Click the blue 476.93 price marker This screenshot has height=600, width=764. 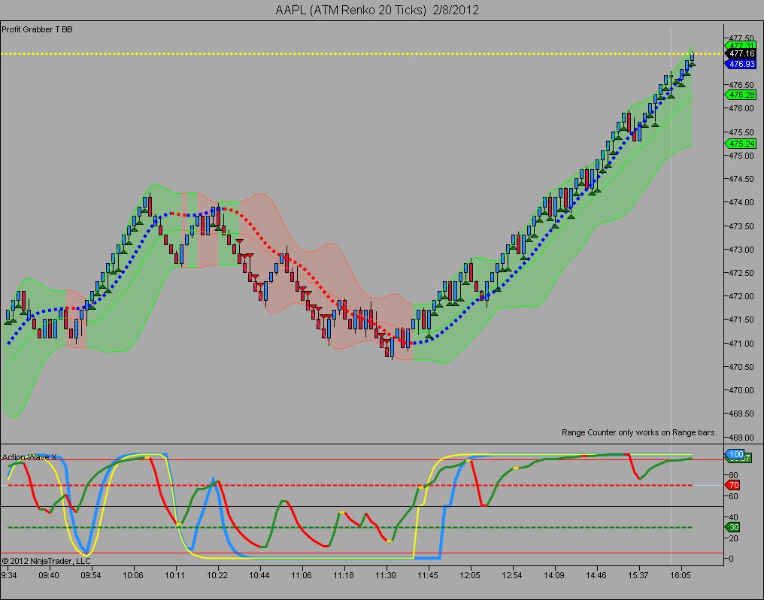(x=741, y=64)
